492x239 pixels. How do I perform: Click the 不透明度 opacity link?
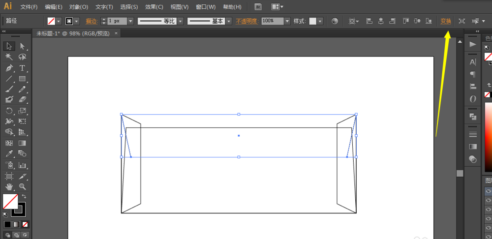(x=246, y=21)
